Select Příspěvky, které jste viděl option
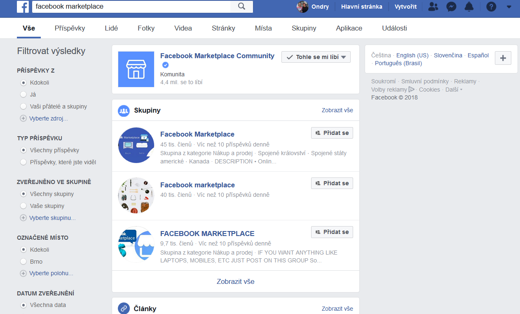This screenshot has width=520, height=314. [x=23, y=162]
